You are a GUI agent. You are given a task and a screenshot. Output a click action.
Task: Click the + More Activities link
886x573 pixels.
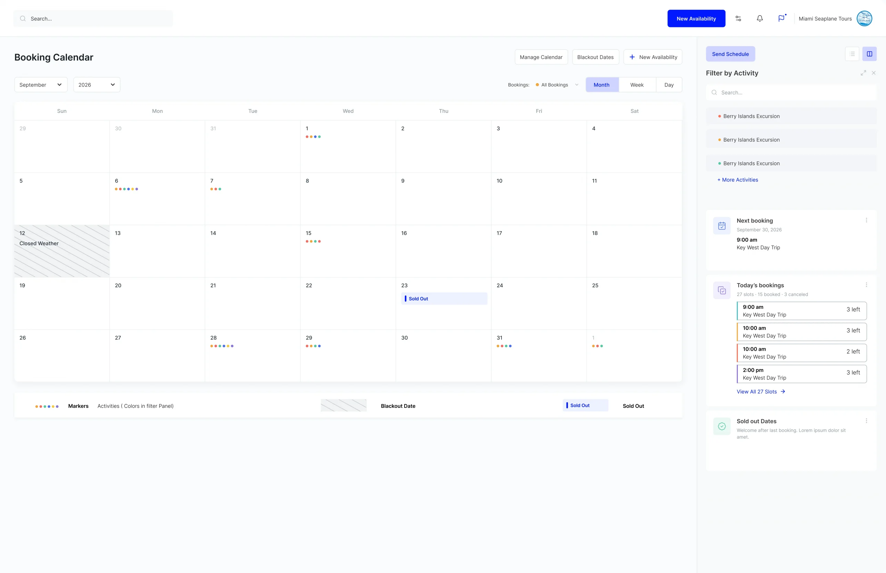(738, 180)
